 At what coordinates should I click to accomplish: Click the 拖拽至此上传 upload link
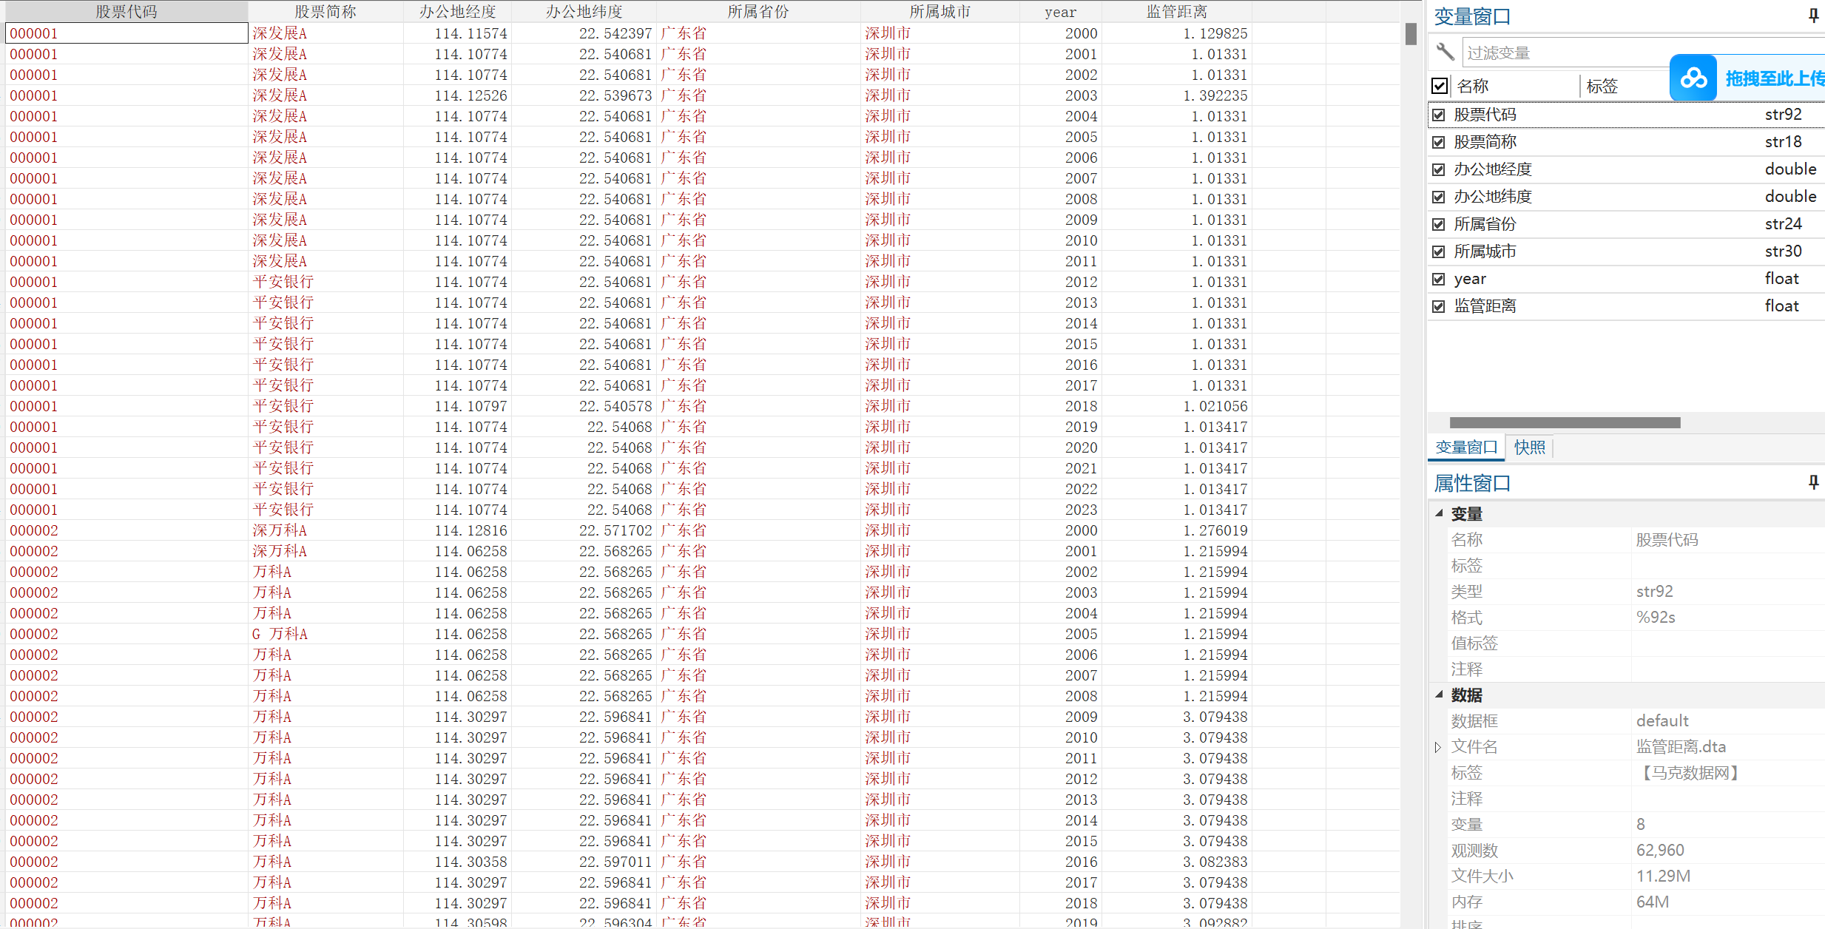coord(1774,78)
